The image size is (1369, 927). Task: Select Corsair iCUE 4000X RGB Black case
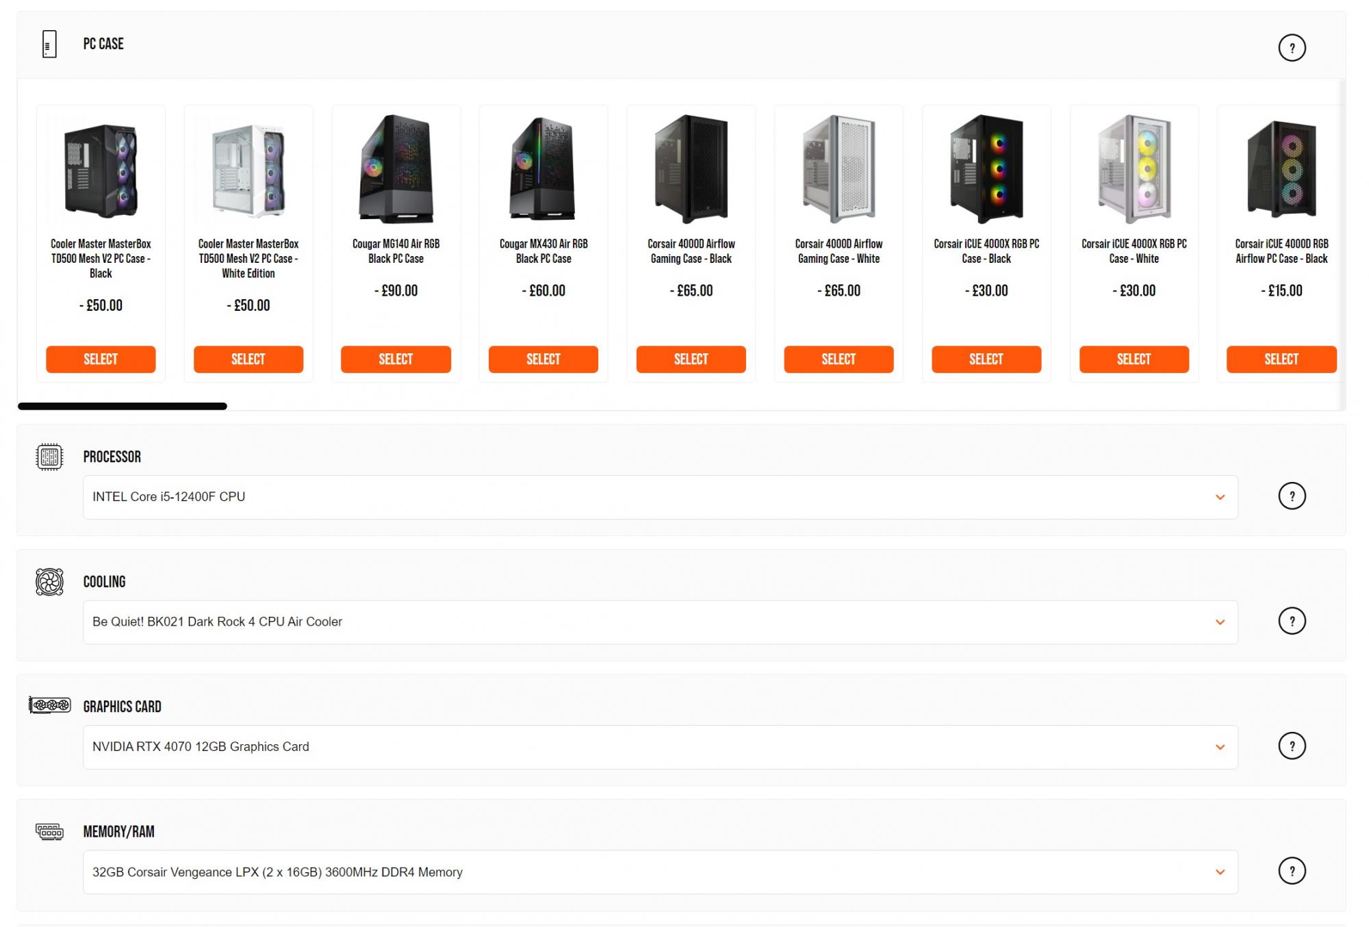(x=986, y=359)
